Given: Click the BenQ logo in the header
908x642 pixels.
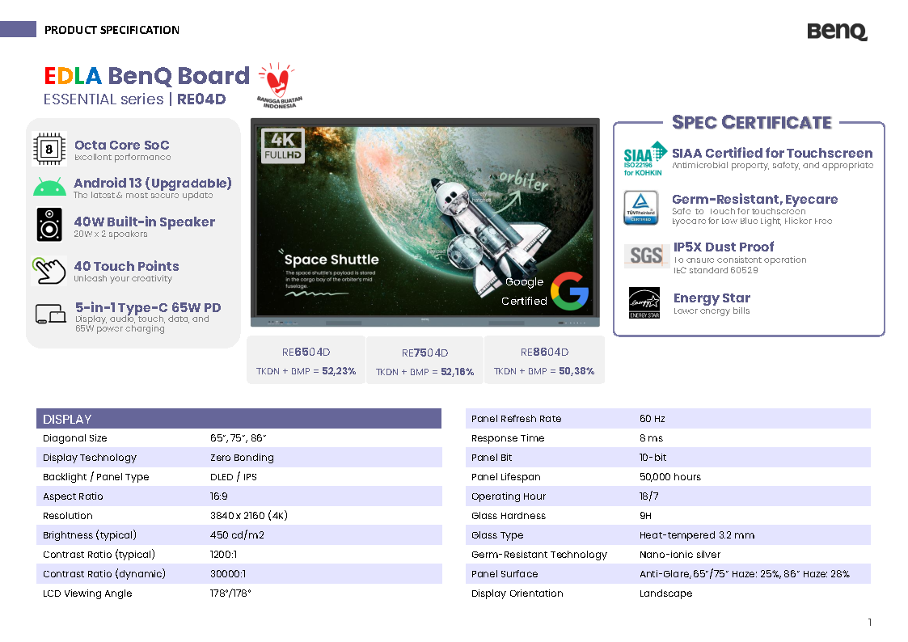Looking at the screenshot, I should pyautogui.click(x=837, y=32).
